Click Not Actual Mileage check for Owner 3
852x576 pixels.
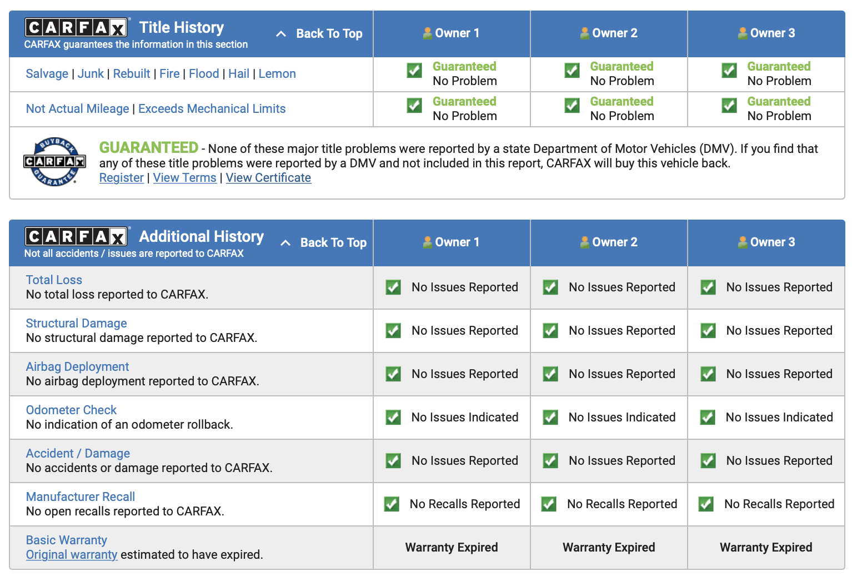click(x=729, y=106)
